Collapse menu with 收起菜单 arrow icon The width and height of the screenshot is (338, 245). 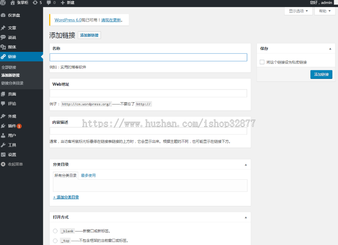(x=3, y=164)
